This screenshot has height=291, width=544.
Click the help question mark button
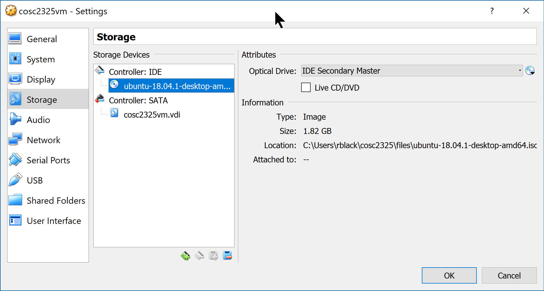click(x=492, y=11)
